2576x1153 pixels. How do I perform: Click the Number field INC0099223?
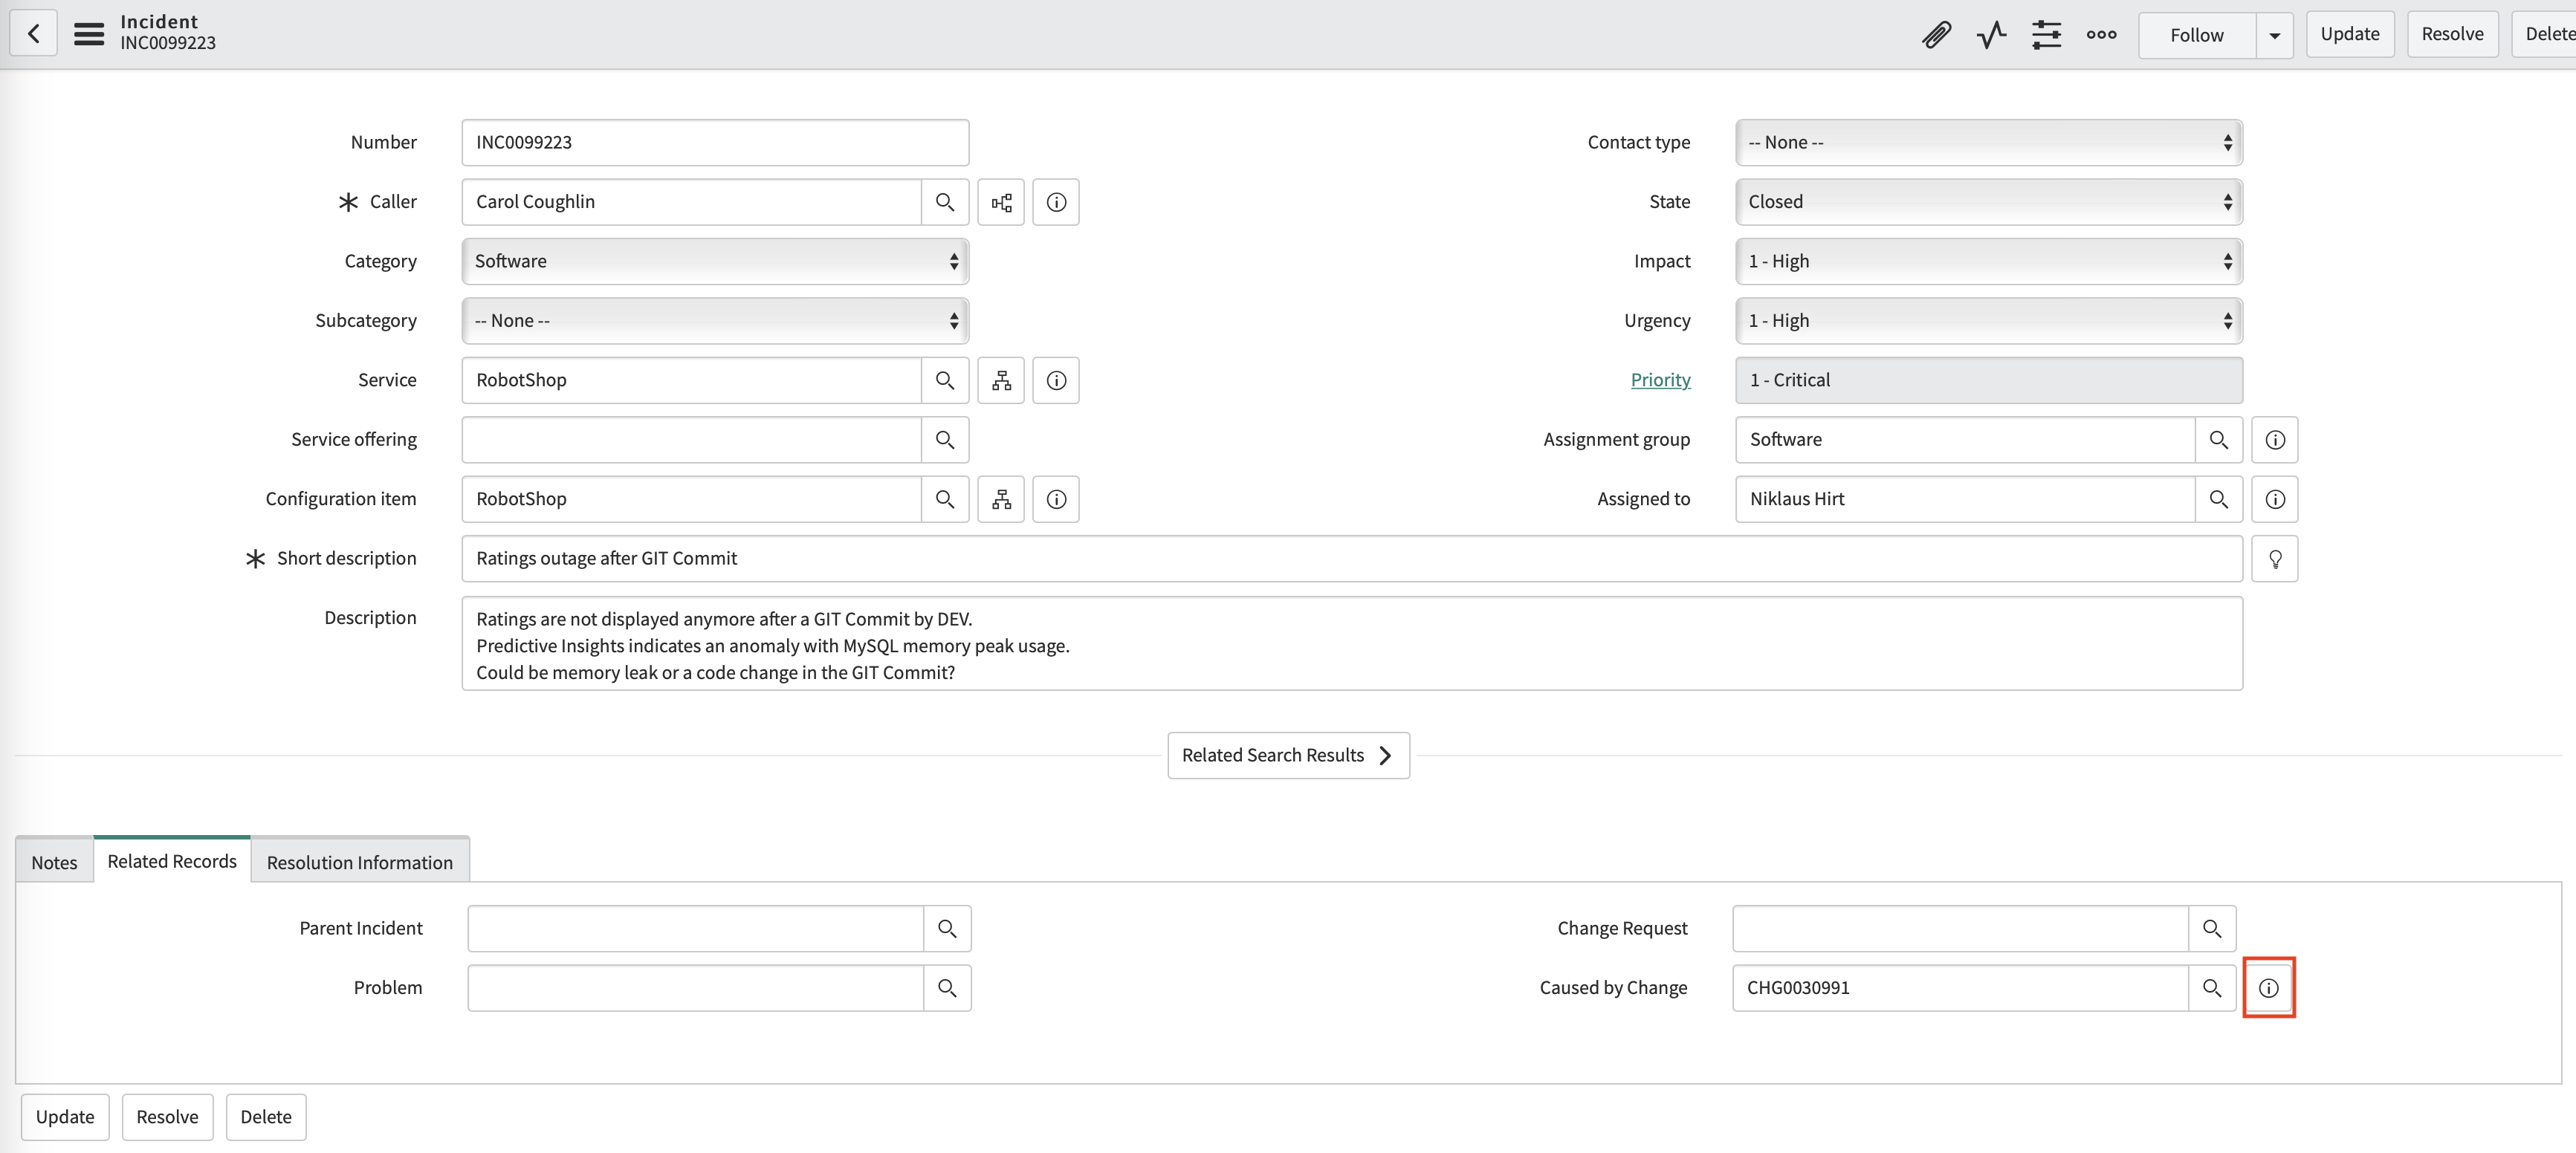(715, 143)
